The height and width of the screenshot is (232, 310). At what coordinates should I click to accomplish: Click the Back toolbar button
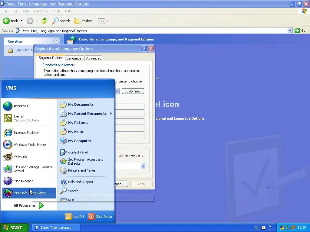11,21
